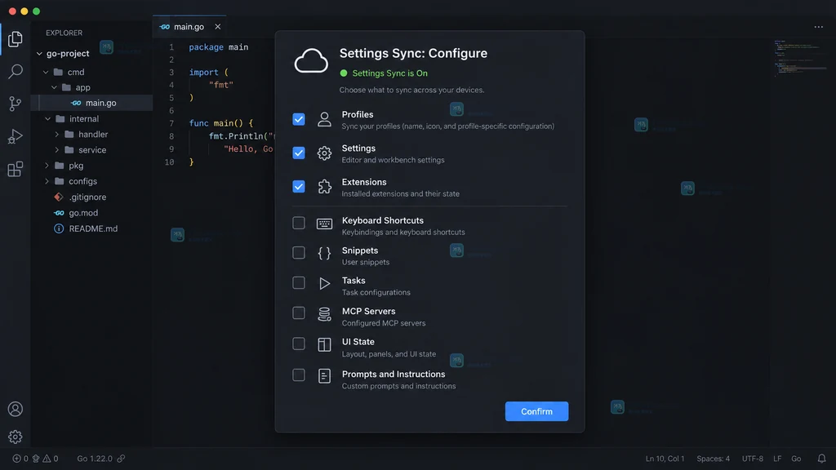Close the main.go tab
This screenshot has height=470, width=836.
[x=217, y=27]
